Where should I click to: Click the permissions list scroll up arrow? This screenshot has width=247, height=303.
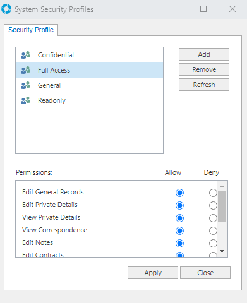click(x=222, y=186)
